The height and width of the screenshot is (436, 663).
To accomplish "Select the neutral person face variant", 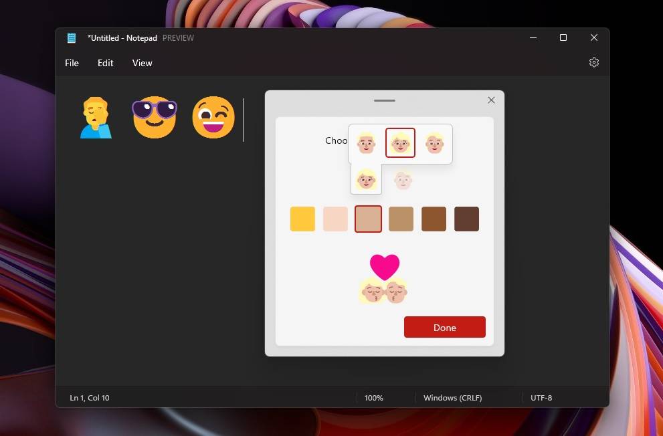I will pyautogui.click(x=435, y=142).
